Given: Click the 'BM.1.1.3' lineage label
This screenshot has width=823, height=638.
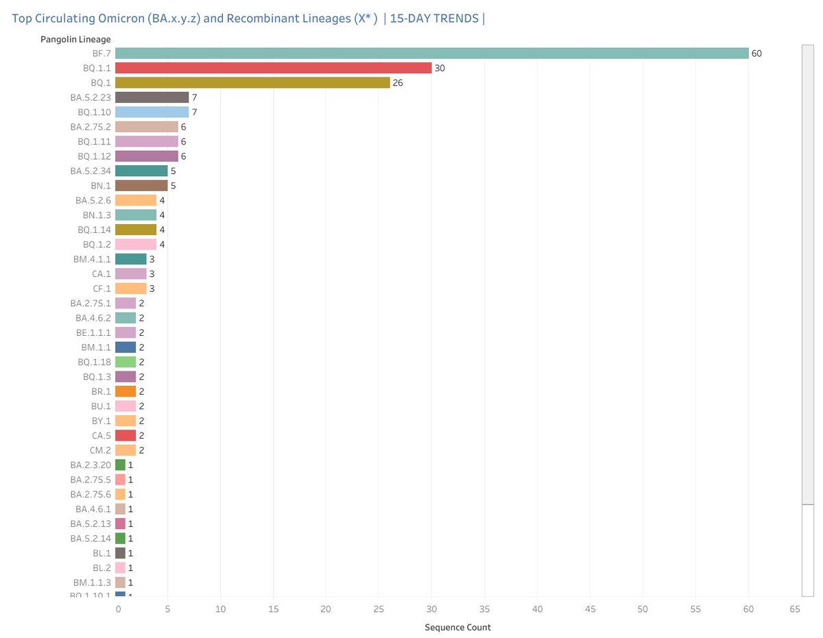Looking at the screenshot, I should 93,582.
